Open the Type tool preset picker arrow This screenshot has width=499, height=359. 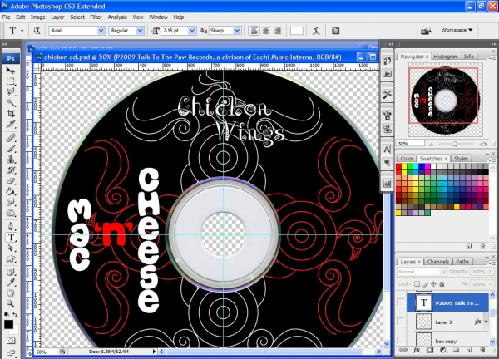click(x=22, y=31)
